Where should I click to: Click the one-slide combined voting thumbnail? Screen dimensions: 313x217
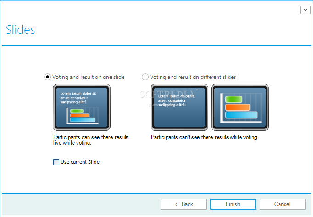coord(82,107)
